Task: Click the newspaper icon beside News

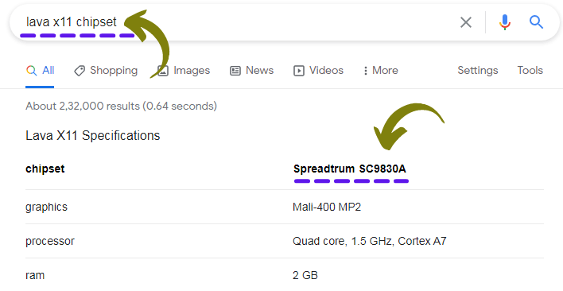Action: point(235,71)
